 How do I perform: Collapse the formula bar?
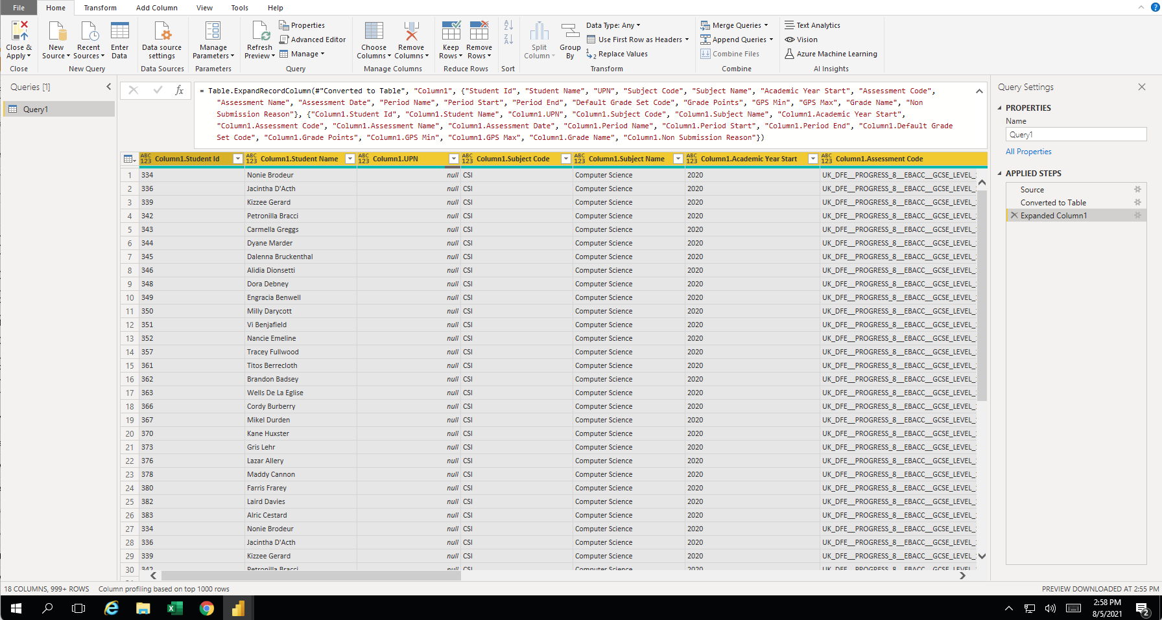coord(978,91)
